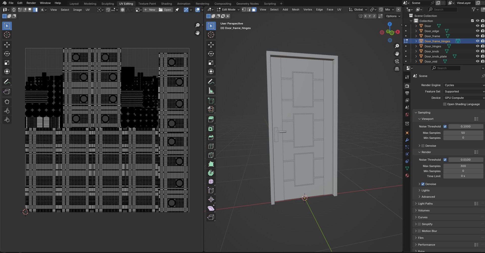The height and width of the screenshot is (253, 485).
Task: Adjust the Viewport Max Samples value 50
Action: pyautogui.click(x=463, y=133)
